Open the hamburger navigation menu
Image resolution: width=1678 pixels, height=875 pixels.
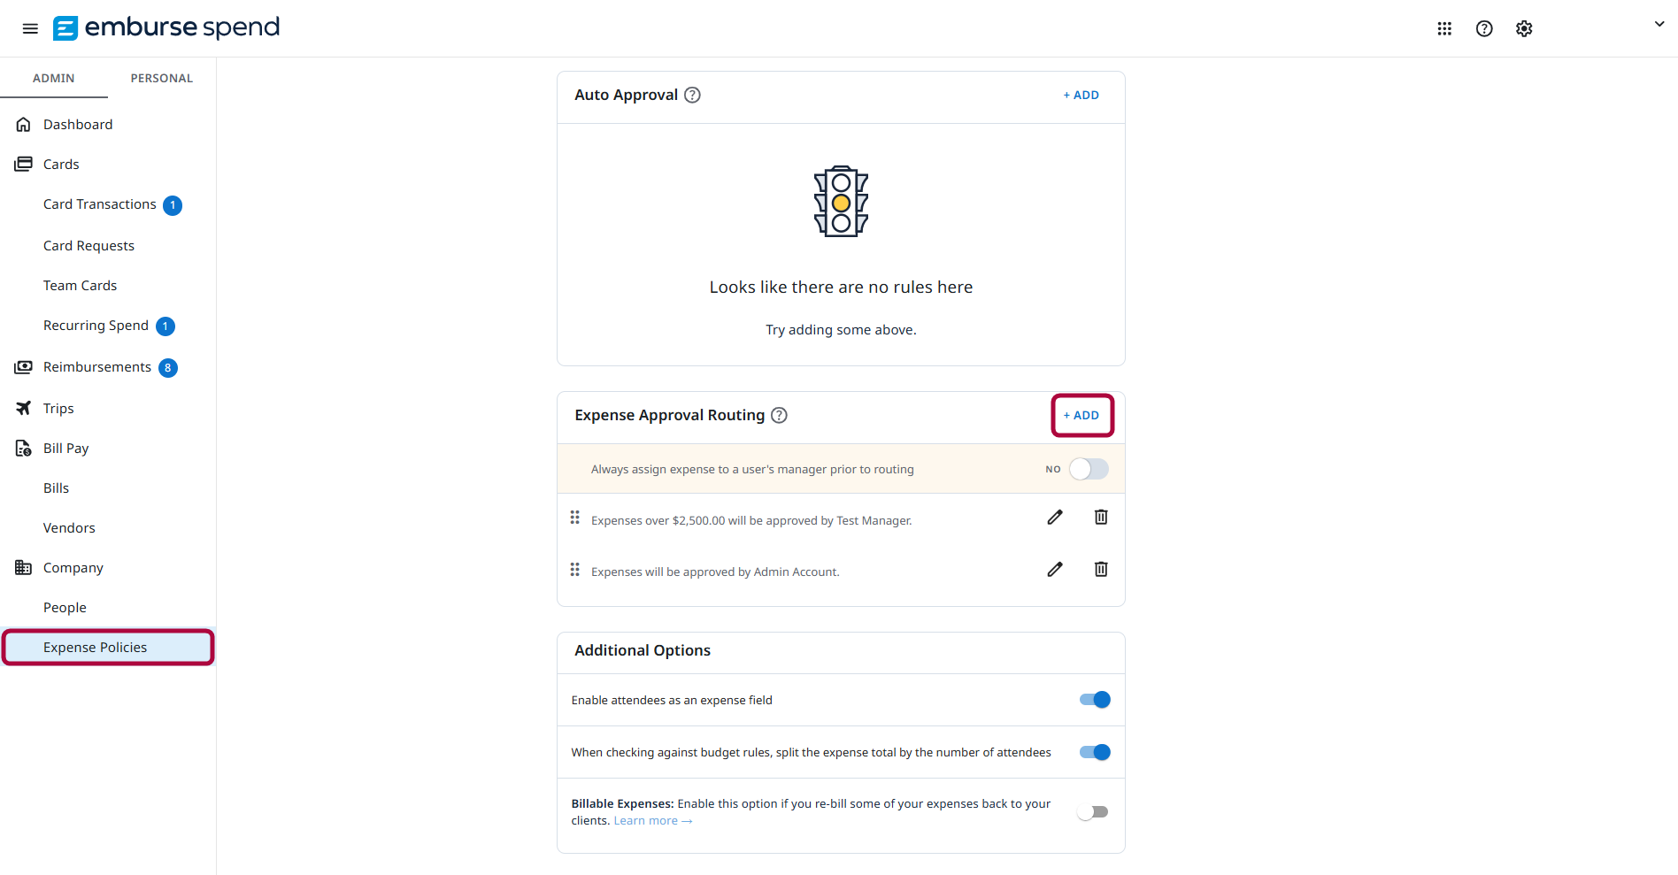point(30,28)
